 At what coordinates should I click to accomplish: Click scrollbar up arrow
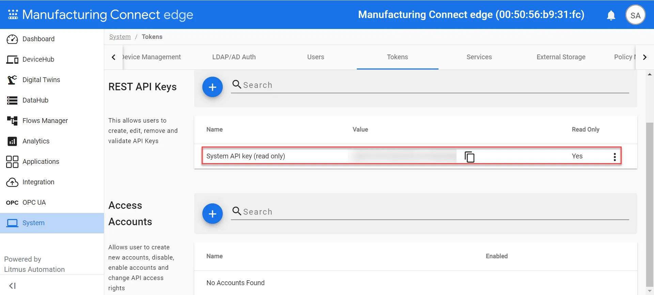[x=650, y=74]
